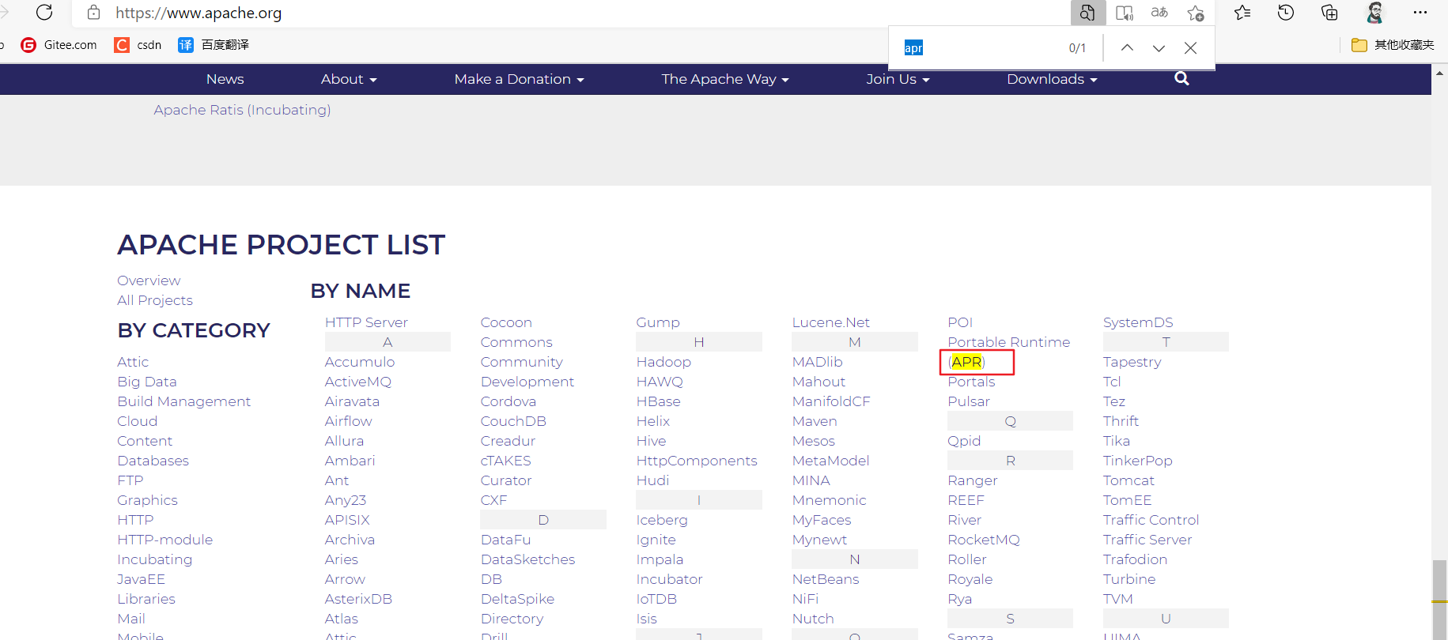
Task: Expand the Join Us dropdown
Action: [898, 79]
